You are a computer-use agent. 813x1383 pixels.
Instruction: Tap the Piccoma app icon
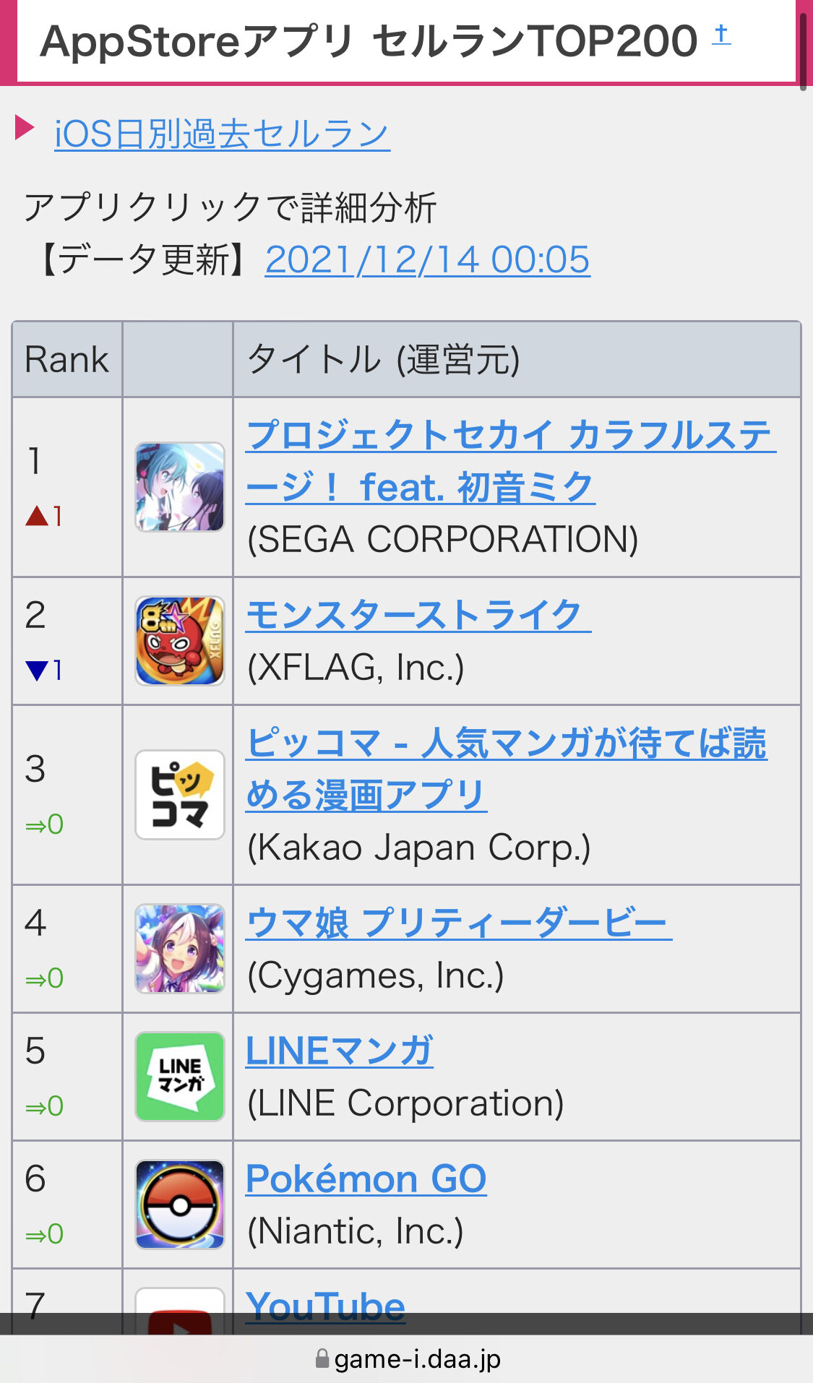[180, 795]
